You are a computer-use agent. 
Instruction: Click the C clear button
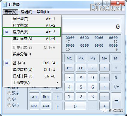pos(93,68)
